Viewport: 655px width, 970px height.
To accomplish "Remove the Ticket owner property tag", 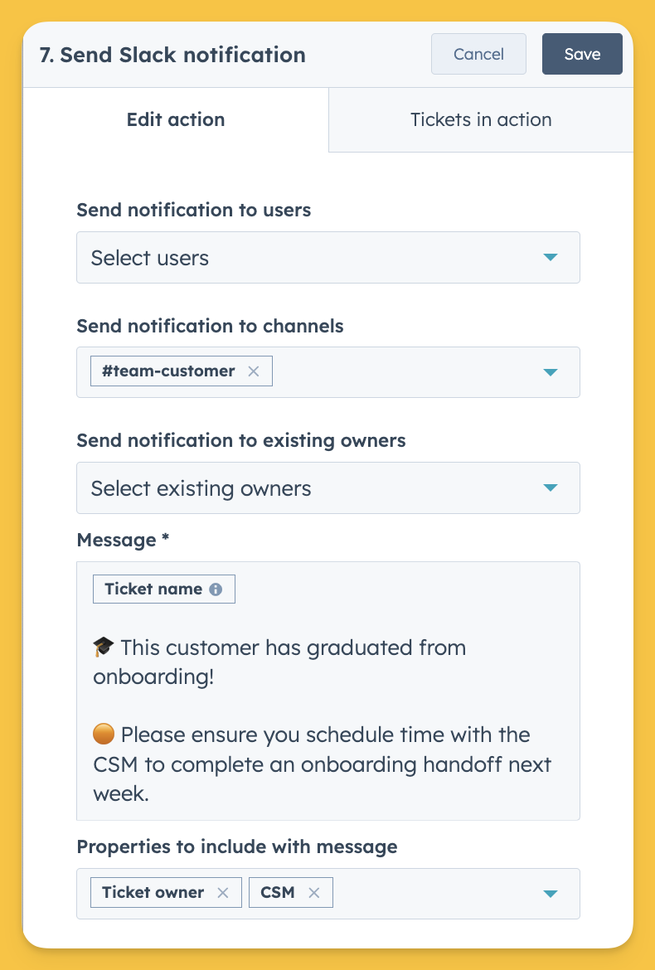I will 223,893.
